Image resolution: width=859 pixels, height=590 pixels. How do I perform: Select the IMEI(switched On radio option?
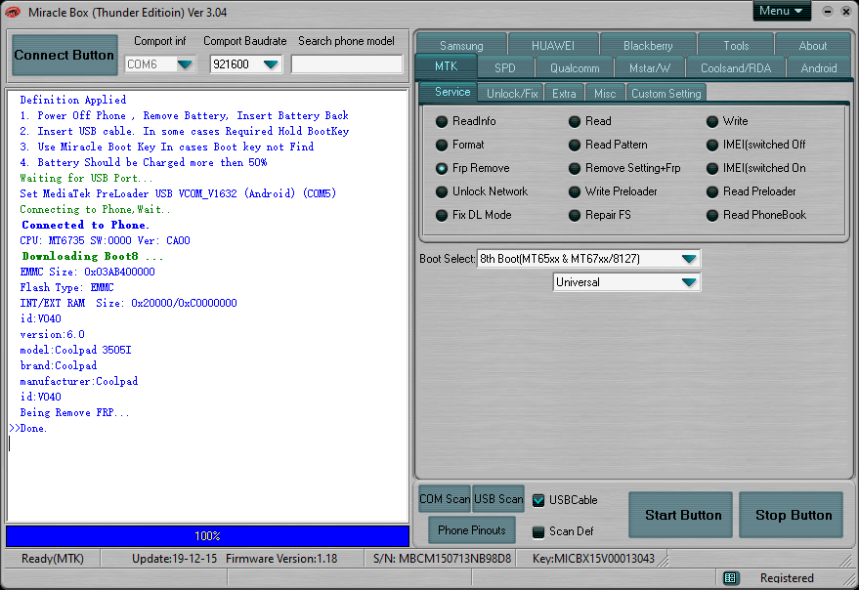click(756, 168)
